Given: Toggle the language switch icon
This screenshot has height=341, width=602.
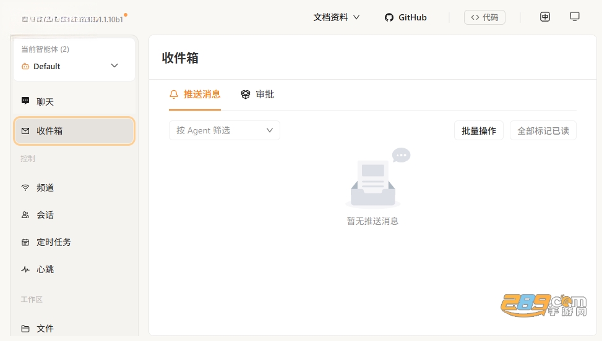Looking at the screenshot, I should pyautogui.click(x=545, y=17).
